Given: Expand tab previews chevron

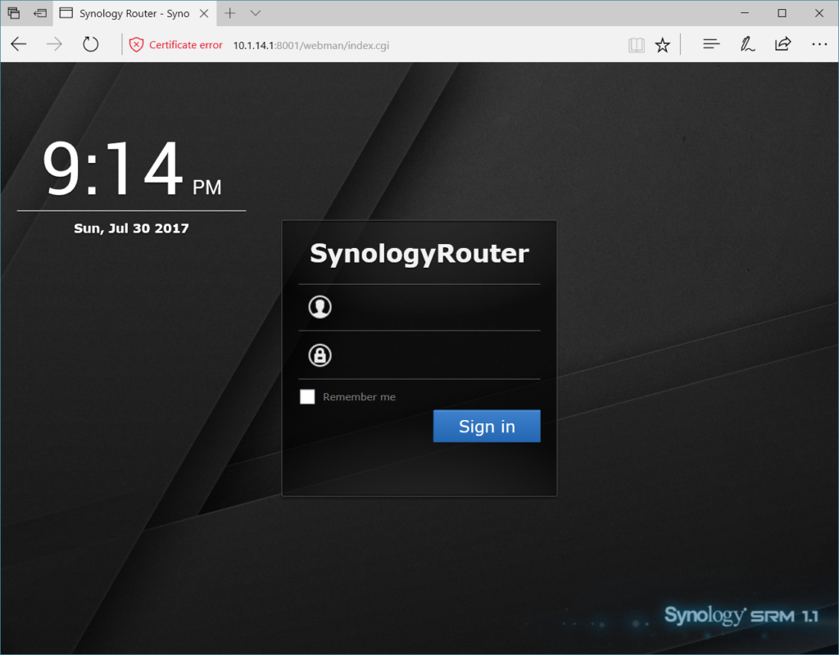Looking at the screenshot, I should [256, 13].
